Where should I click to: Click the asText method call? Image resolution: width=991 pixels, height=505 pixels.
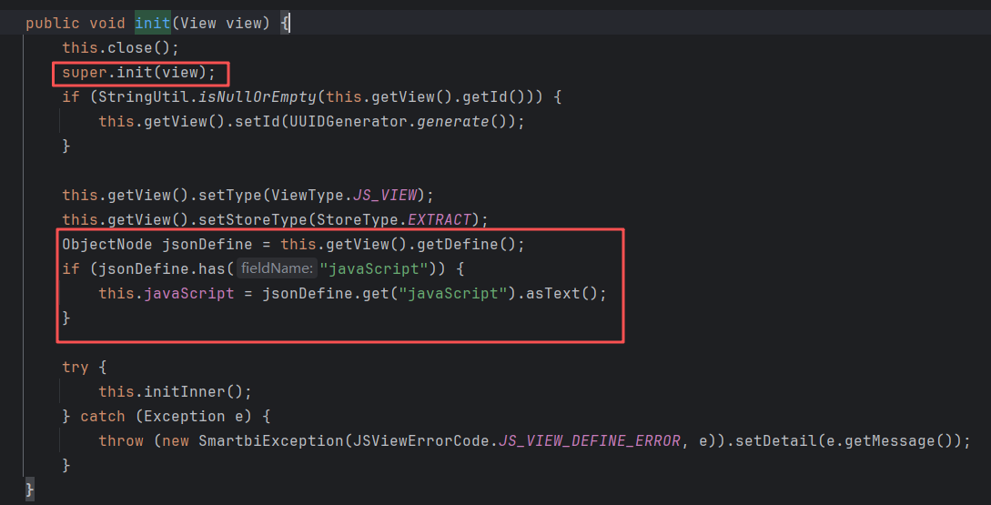tap(561, 294)
